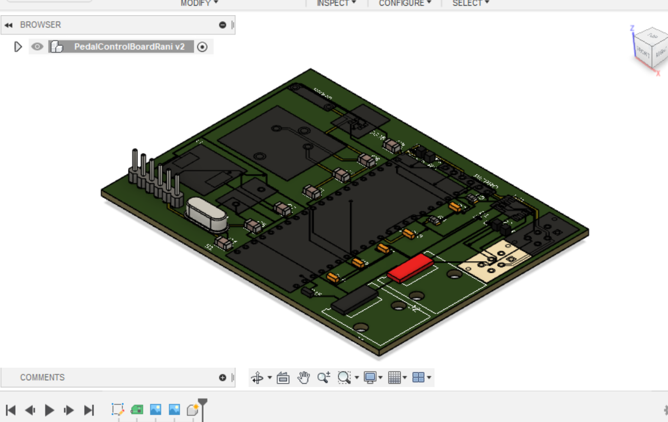
Task: Click the Look At camera icon
Action: (283, 377)
